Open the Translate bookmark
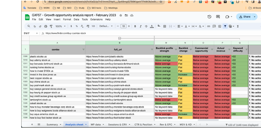The height and width of the screenshot is (133, 261). coord(30,8)
